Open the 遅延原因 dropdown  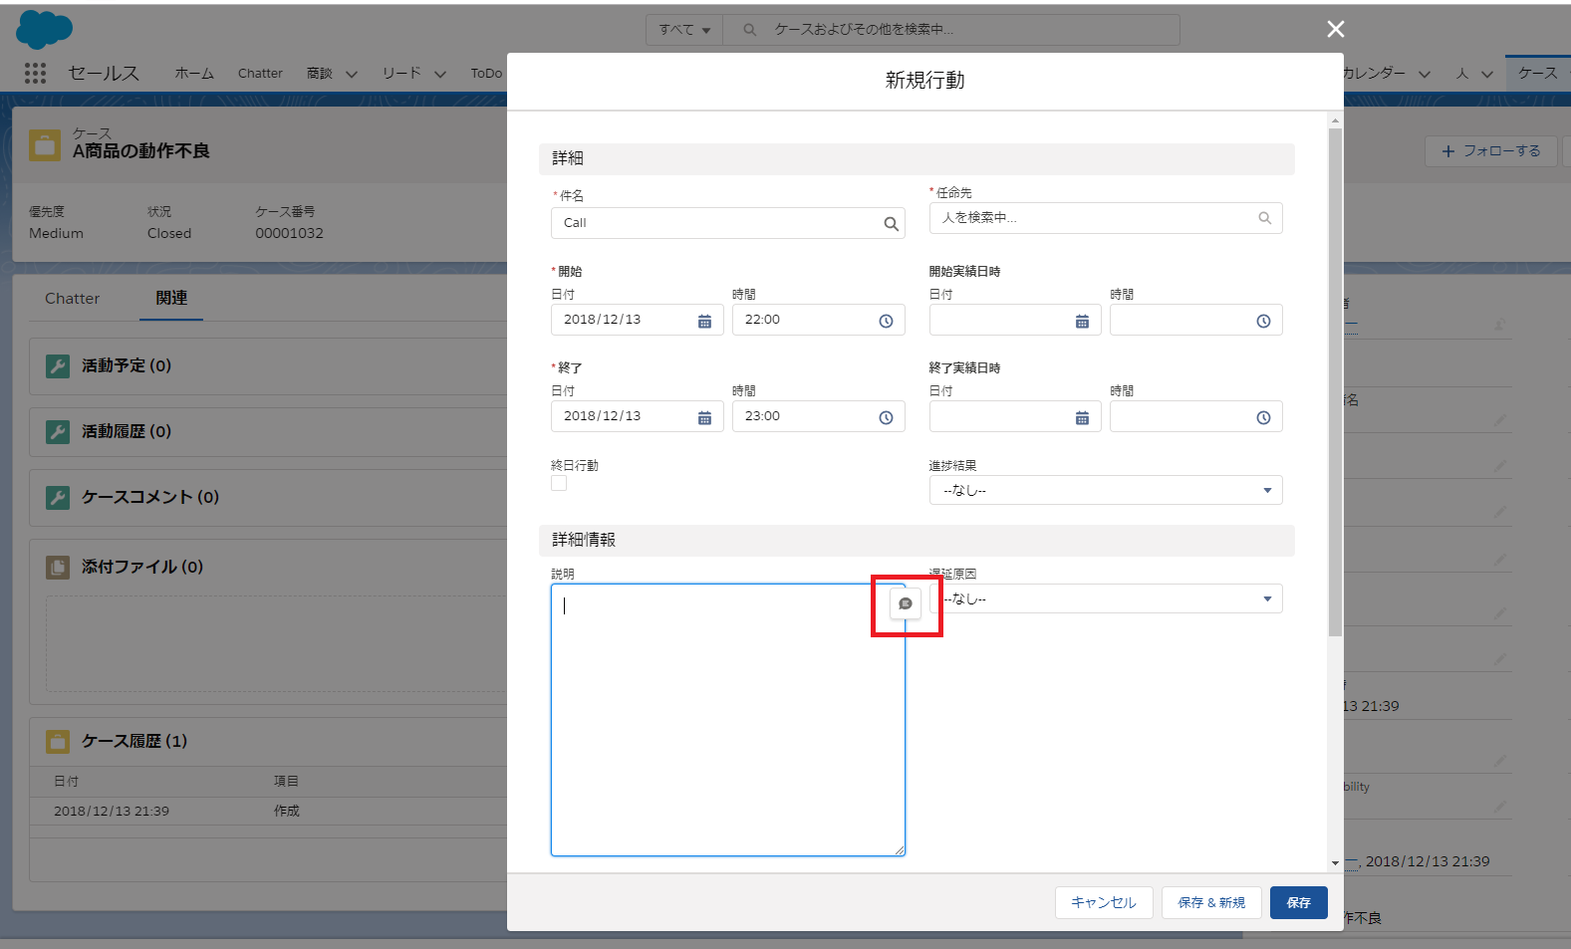(1106, 598)
